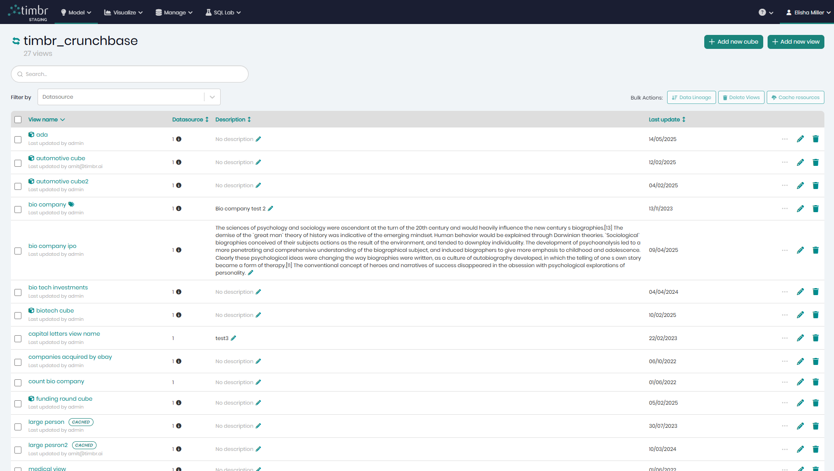Click the search magnifier icon
Image resolution: width=834 pixels, height=471 pixels.
pos(19,74)
